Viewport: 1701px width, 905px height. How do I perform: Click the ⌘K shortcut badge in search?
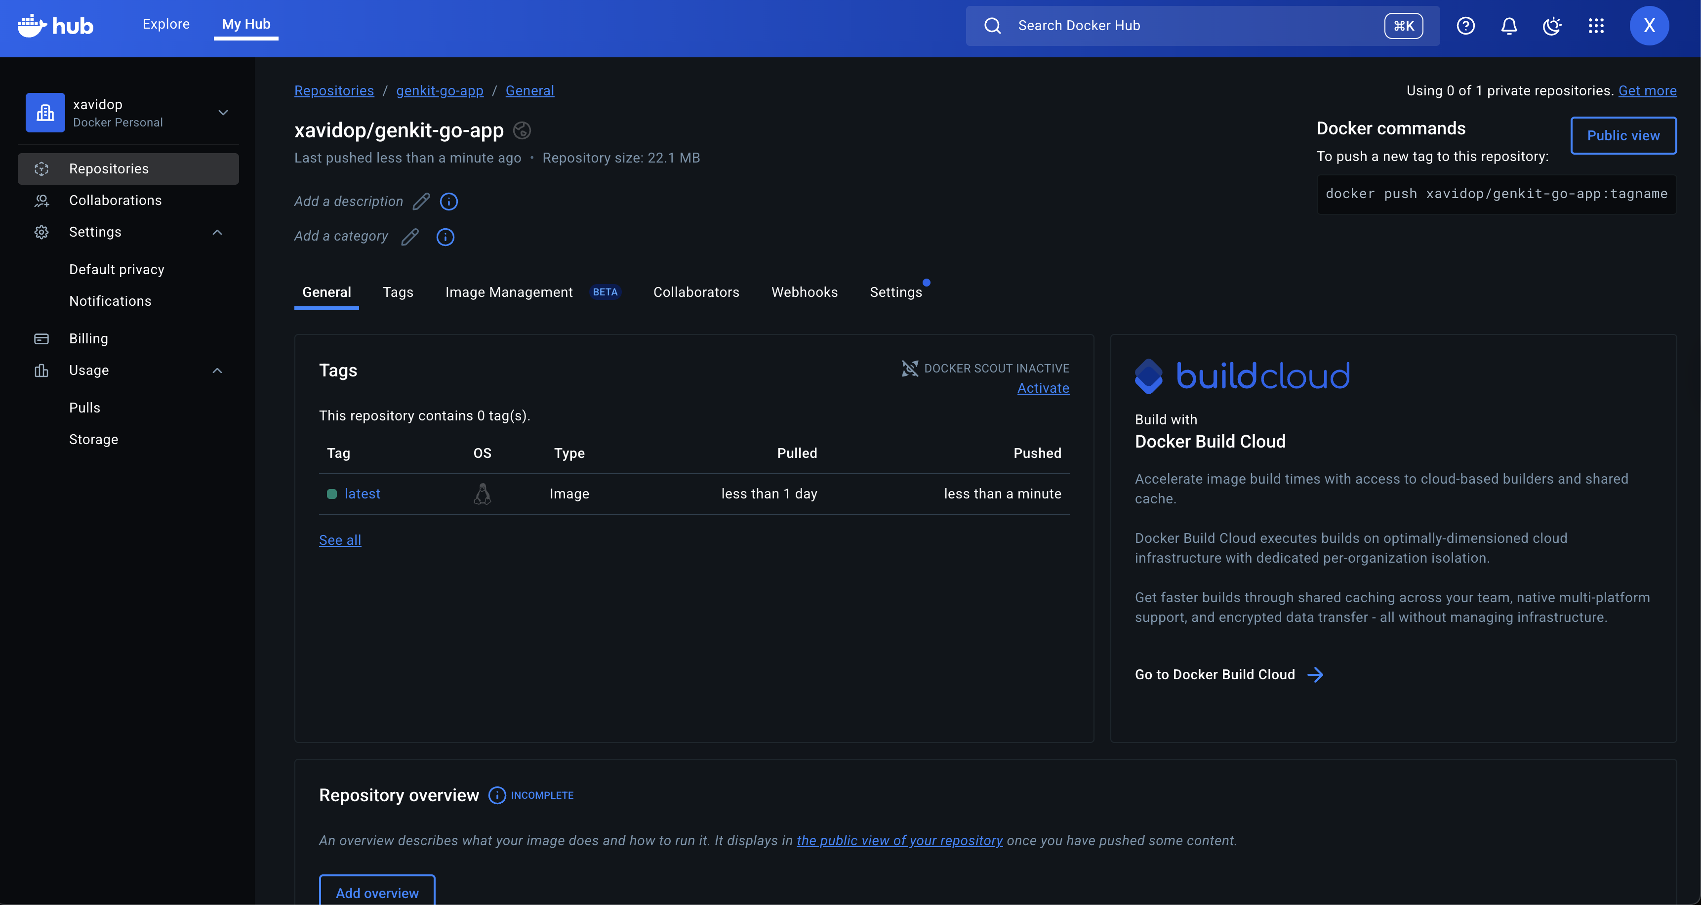tap(1404, 26)
